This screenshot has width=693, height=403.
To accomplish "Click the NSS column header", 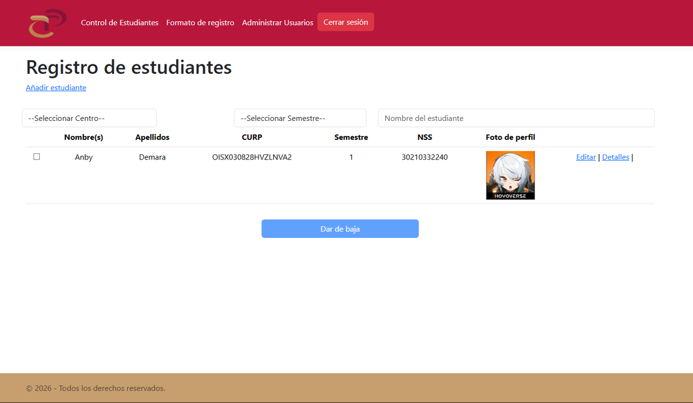I will click(425, 137).
